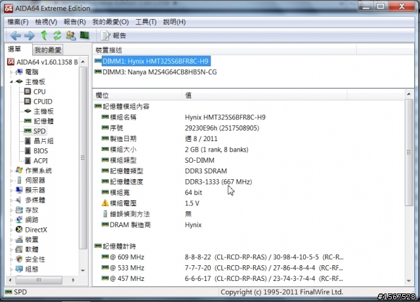Viewport: 420px width, 302px height.
Task: Expand the 多媒體 tree node
Action: [x=11, y=200]
